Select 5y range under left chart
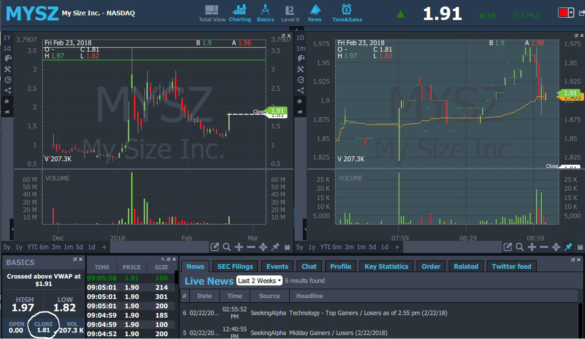 (x=7, y=247)
